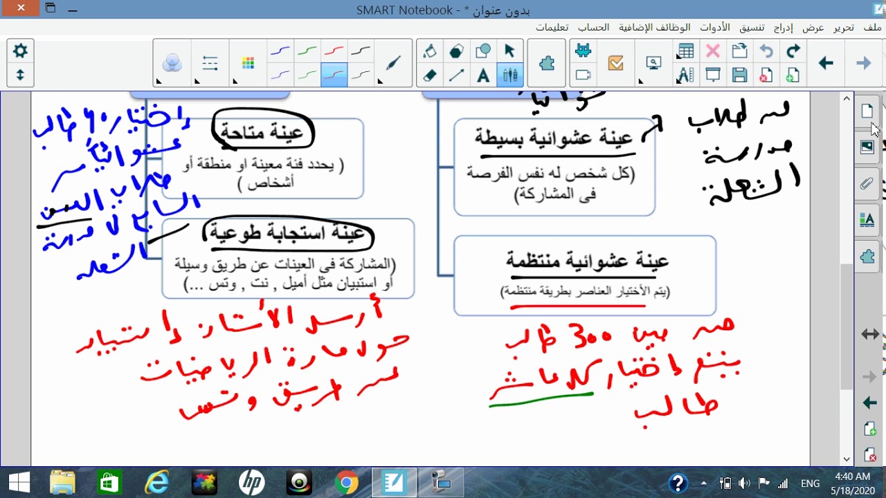This screenshot has width=886, height=498.
Task: Open الوظائف الإضافية (Add-ons) menu
Action: pyautogui.click(x=655, y=28)
